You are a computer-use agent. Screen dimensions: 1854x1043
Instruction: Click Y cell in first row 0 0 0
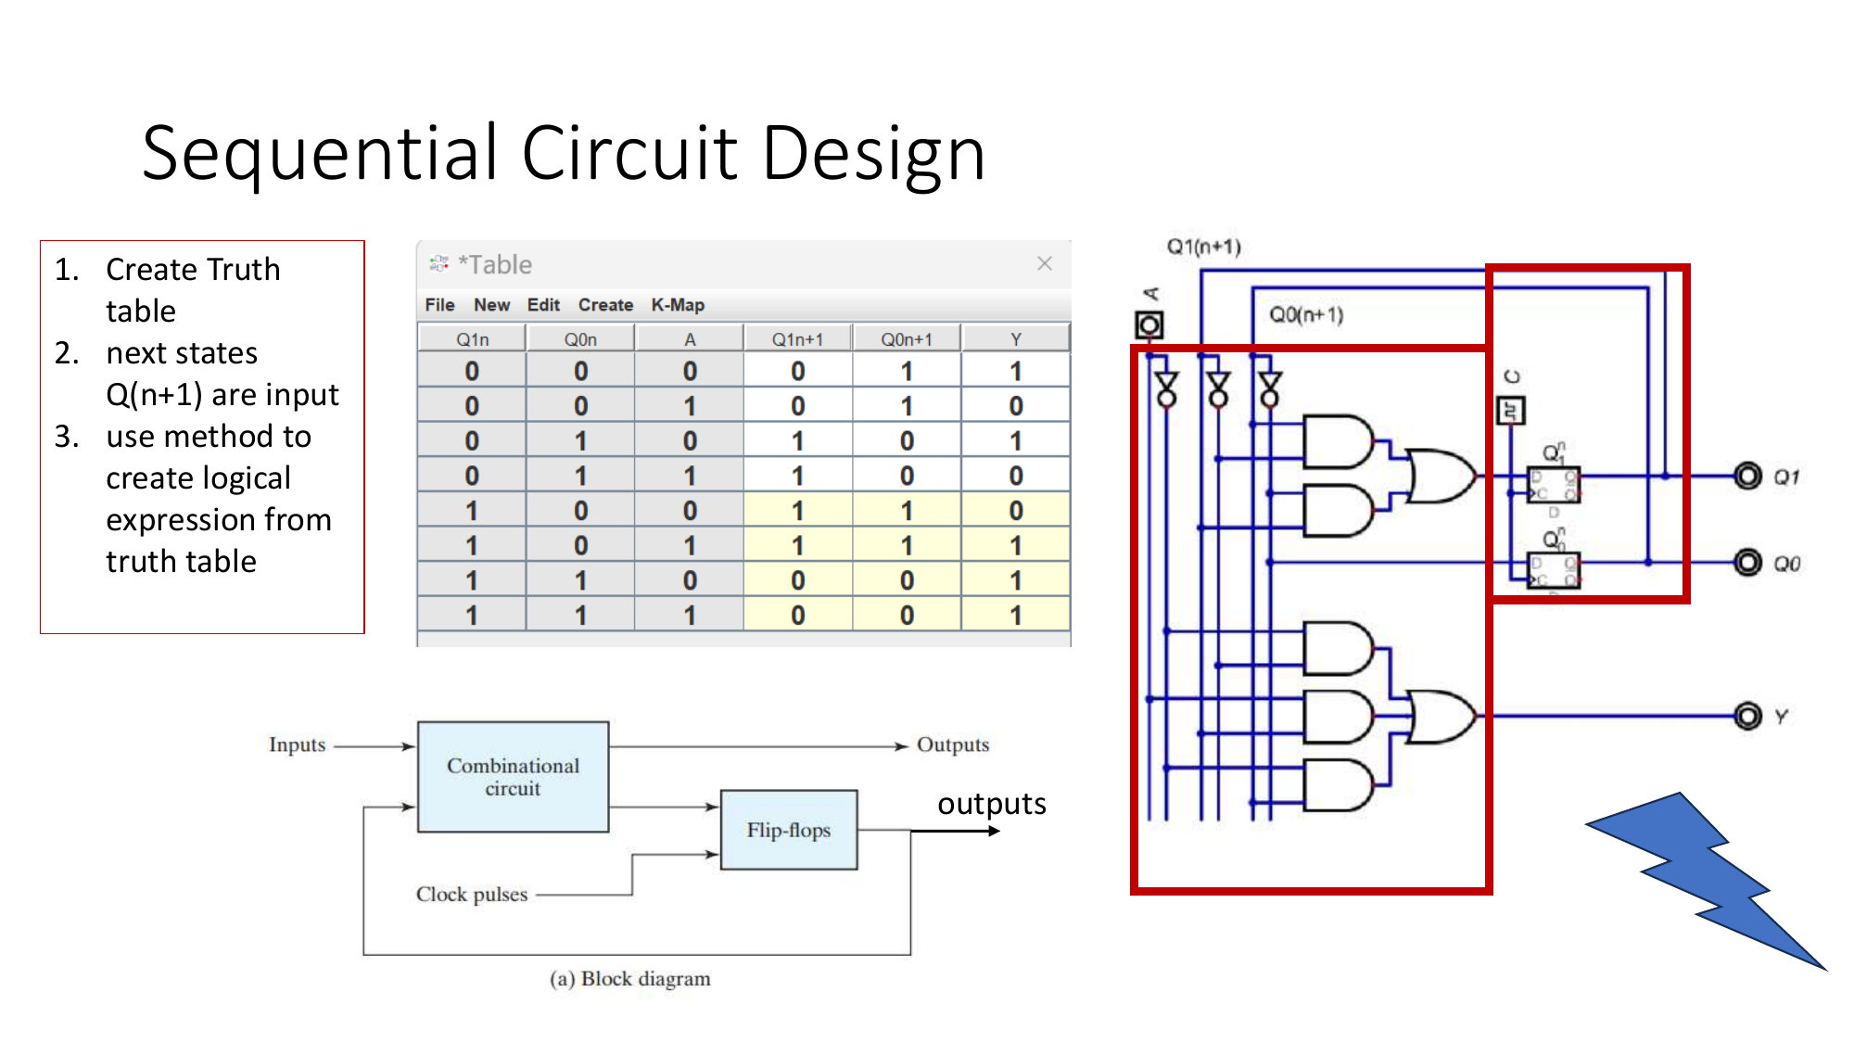click(1016, 371)
